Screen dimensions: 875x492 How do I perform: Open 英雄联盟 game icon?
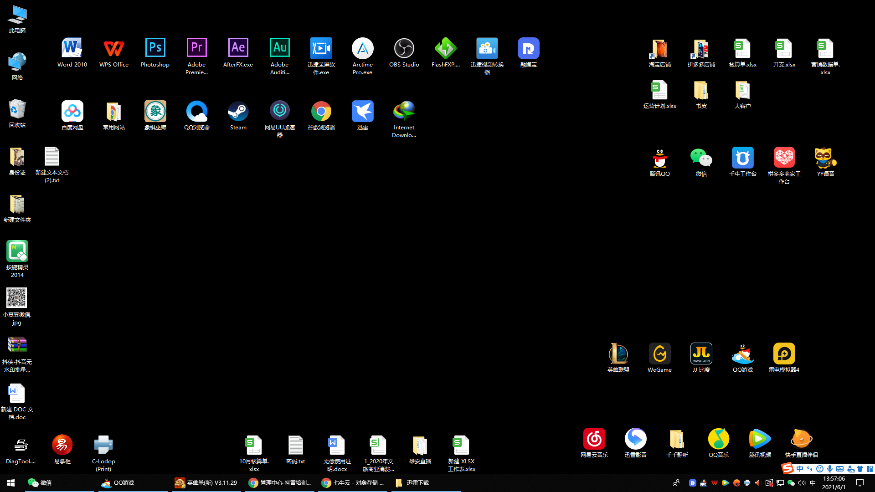[618, 358]
